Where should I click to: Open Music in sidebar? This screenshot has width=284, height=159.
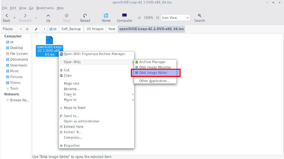coord(13,71)
